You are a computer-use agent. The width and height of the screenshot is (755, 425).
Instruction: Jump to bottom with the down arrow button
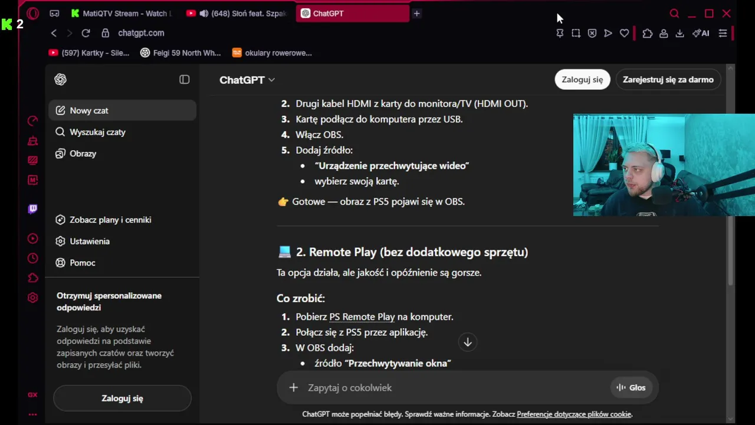pyautogui.click(x=467, y=342)
